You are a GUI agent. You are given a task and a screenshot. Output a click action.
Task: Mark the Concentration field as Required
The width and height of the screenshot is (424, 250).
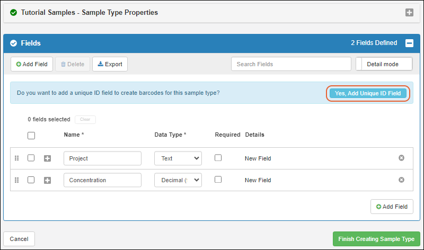[218, 180]
